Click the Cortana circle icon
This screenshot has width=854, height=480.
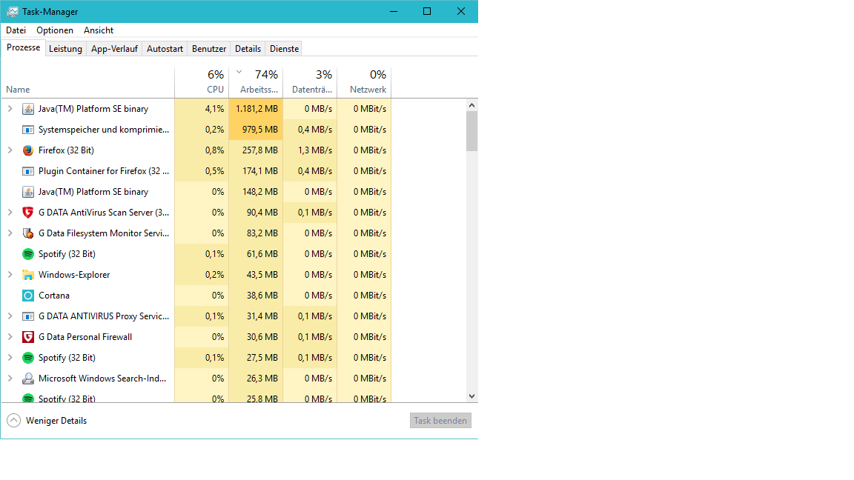[x=27, y=296]
